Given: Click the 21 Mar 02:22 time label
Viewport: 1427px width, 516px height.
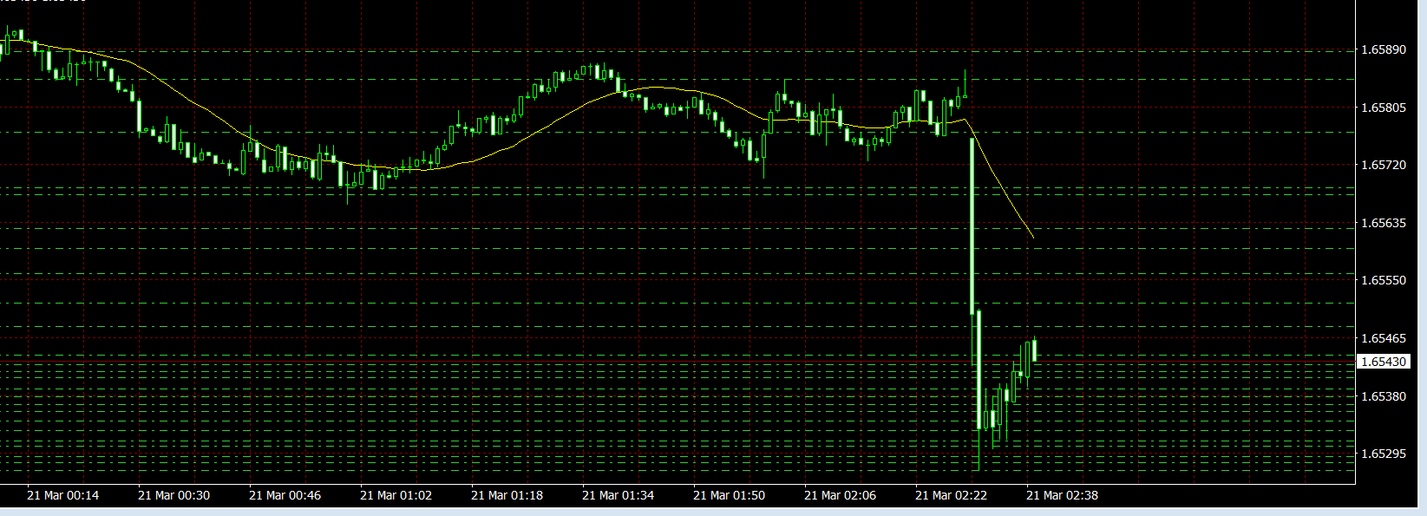Looking at the screenshot, I should pyautogui.click(x=951, y=495).
